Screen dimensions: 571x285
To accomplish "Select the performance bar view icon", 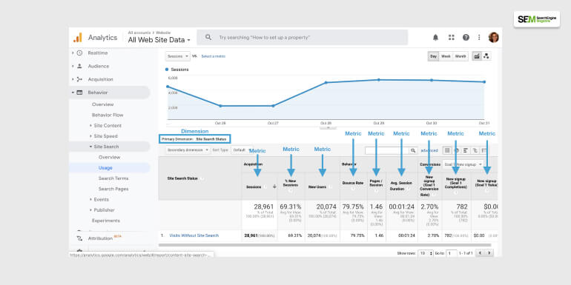I will pyautogui.click(x=466, y=150).
